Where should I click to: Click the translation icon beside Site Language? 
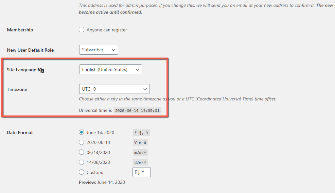(x=41, y=70)
